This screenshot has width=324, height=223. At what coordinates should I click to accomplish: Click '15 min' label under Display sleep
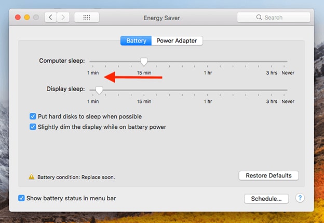[x=144, y=101]
